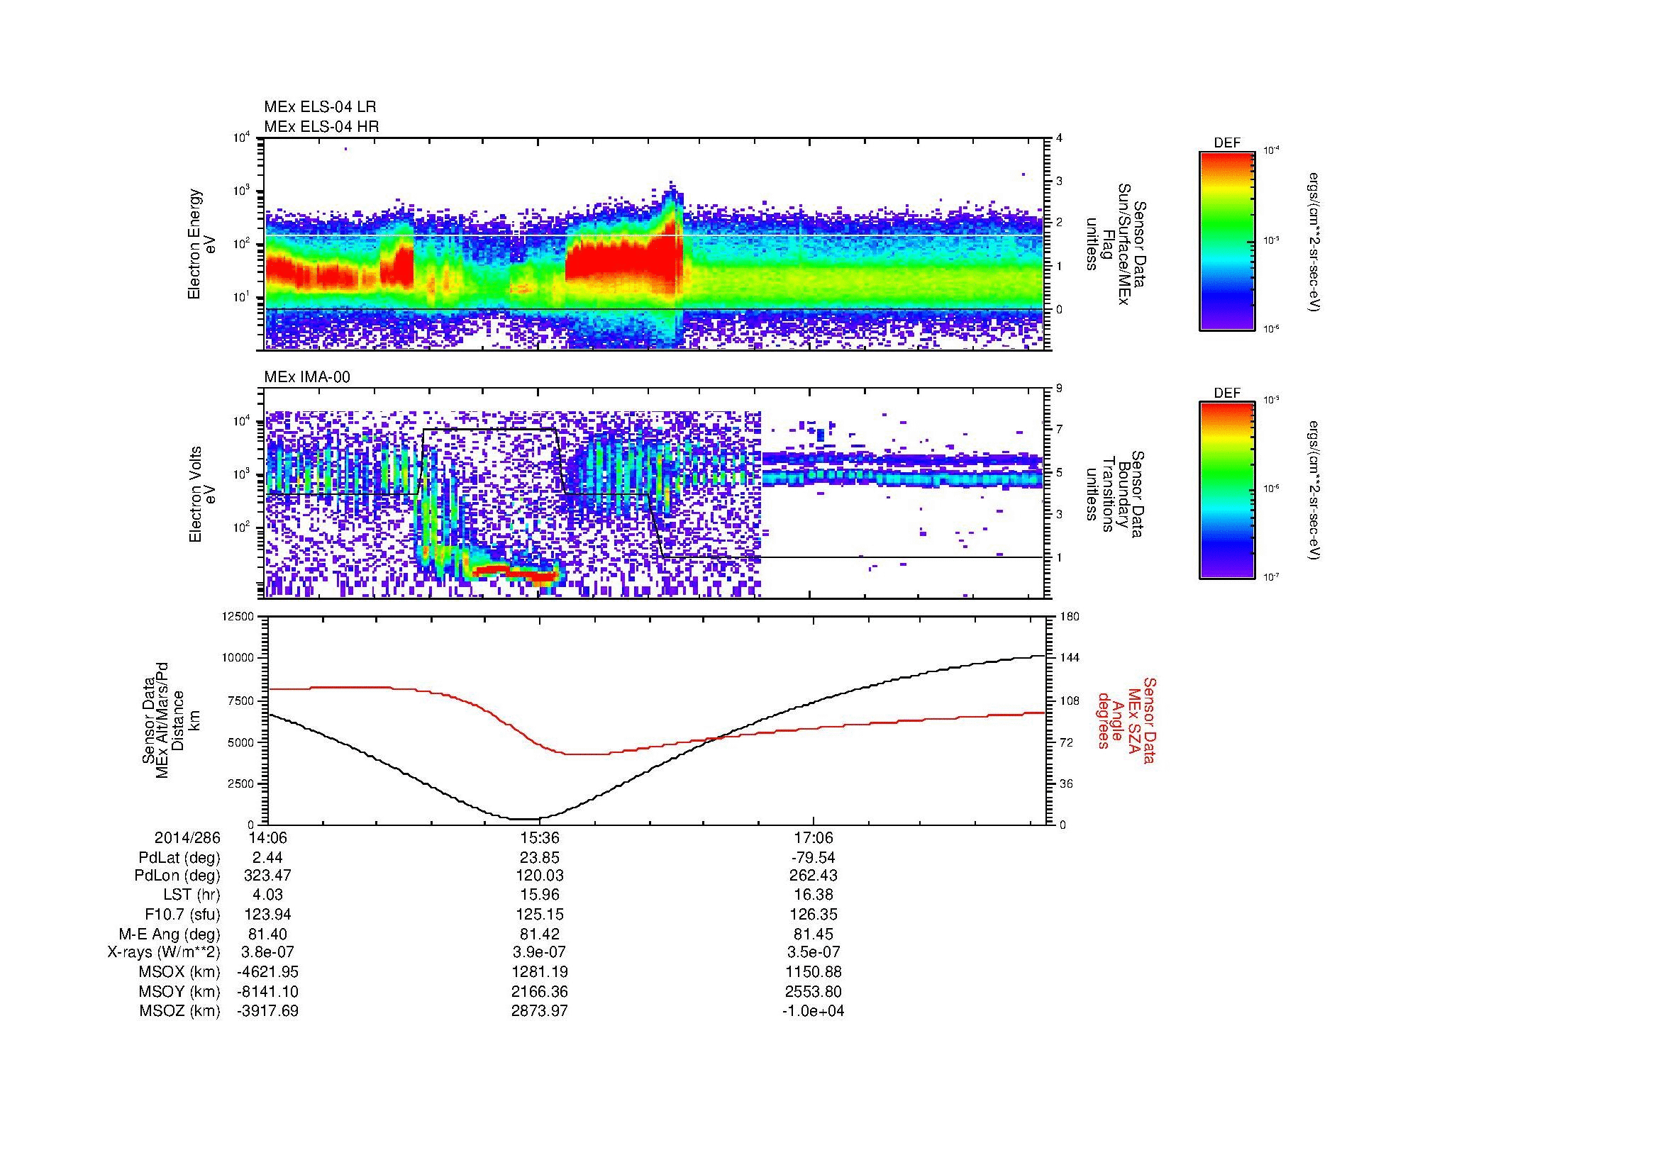Click the PdLon value '120.03'

tap(540, 876)
